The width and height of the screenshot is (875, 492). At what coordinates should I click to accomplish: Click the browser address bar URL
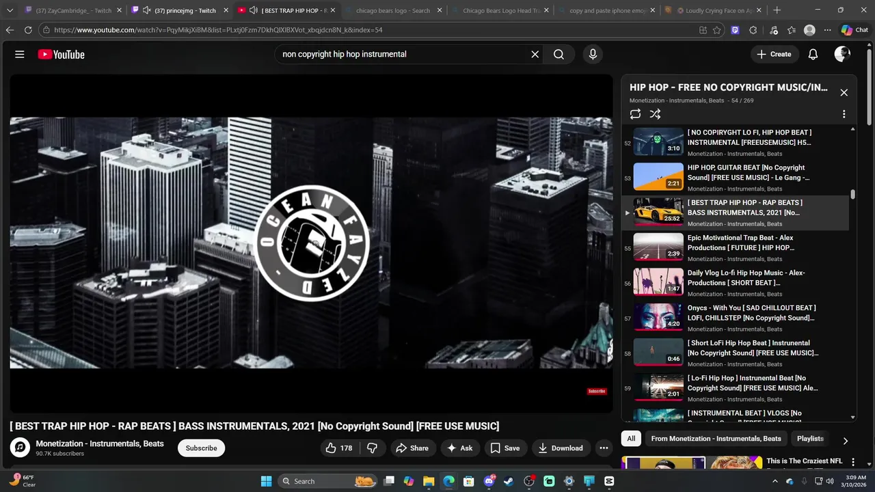click(218, 30)
